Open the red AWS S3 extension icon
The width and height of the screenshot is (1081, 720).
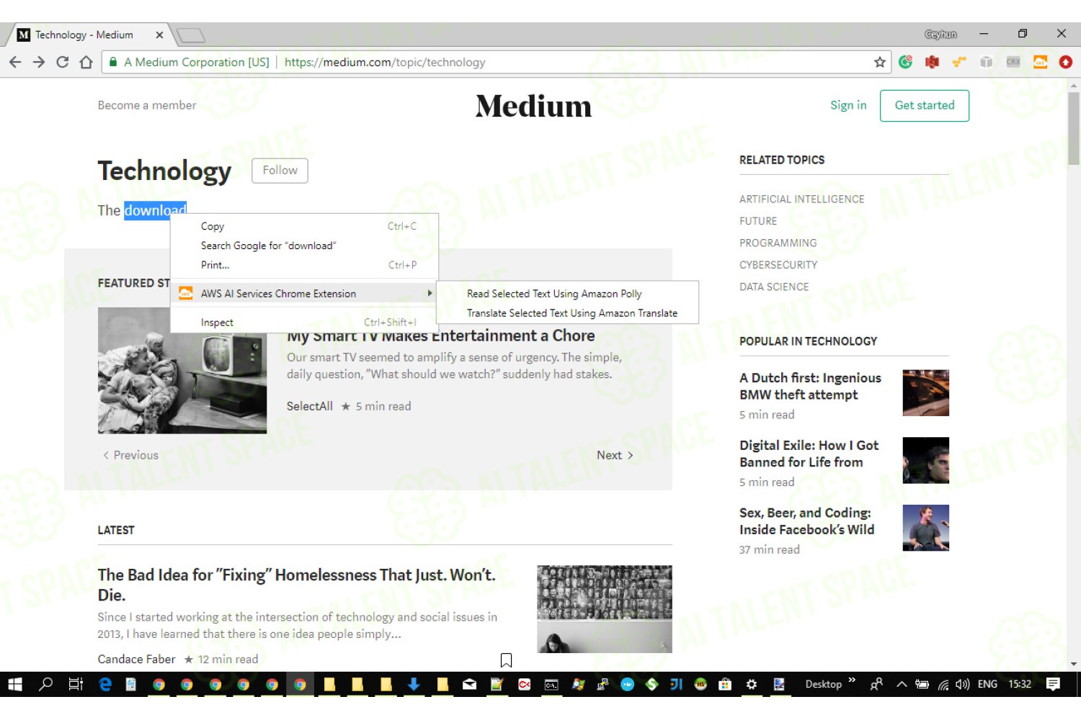pos(932,62)
